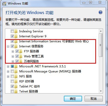This screenshot has height=106, width=108.
Task: Collapse the Internet 信息服务 tree node
Action: (8, 46)
